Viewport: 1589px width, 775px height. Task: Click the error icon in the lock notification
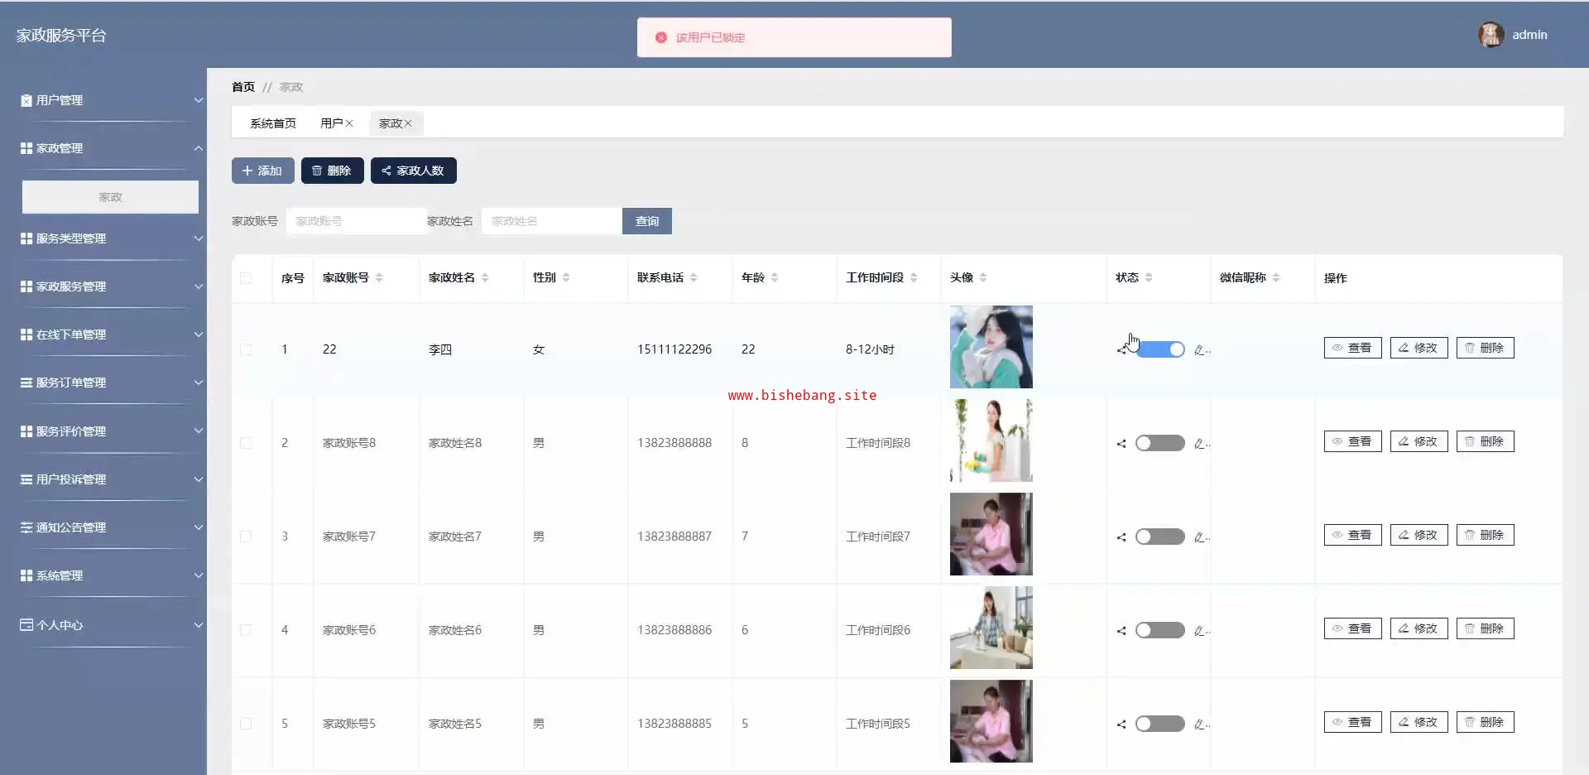click(x=661, y=38)
